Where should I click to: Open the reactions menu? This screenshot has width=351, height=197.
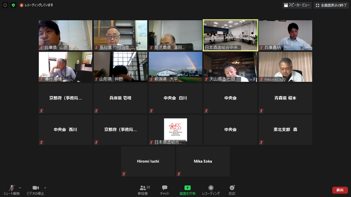point(232,190)
